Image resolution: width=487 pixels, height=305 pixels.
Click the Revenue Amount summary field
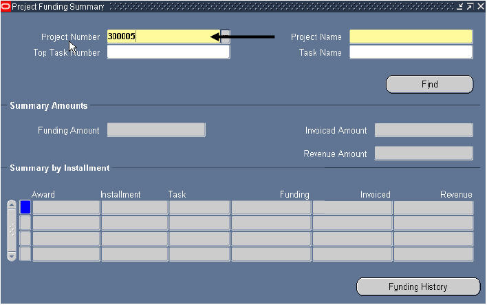(x=423, y=154)
